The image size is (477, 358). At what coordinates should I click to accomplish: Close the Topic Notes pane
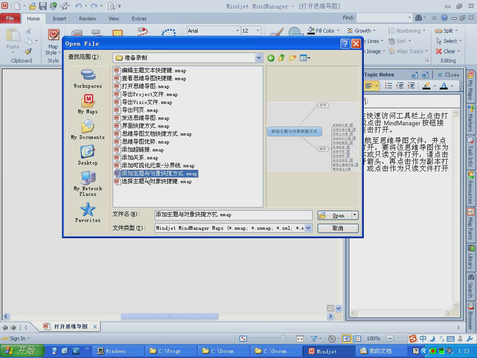coord(449,75)
